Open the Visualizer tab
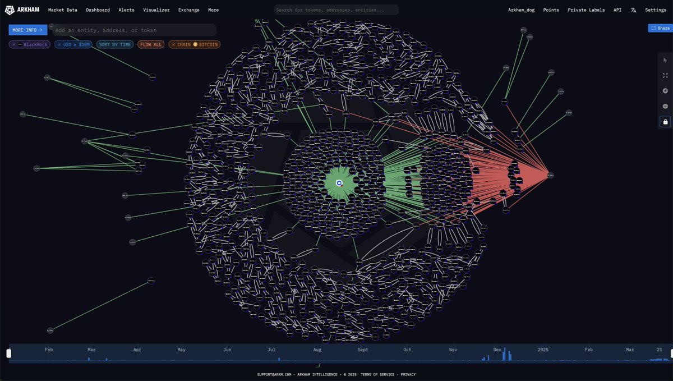673x381 pixels. [x=156, y=10]
